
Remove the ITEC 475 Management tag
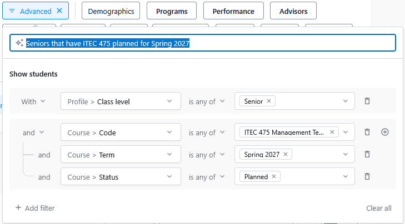point(332,132)
